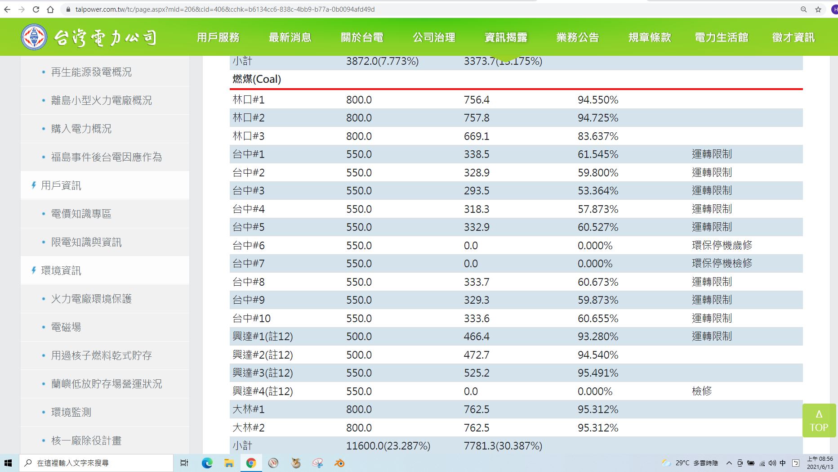Screen dimensions: 838x472
Task: Show hidden system tray icons
Action: (729, 463)
